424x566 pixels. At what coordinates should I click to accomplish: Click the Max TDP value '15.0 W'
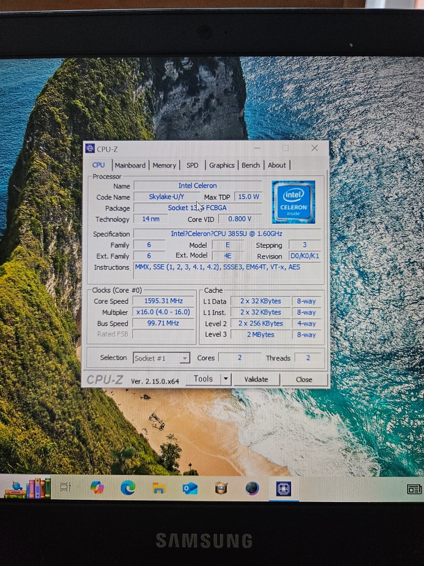click(248, 197)
